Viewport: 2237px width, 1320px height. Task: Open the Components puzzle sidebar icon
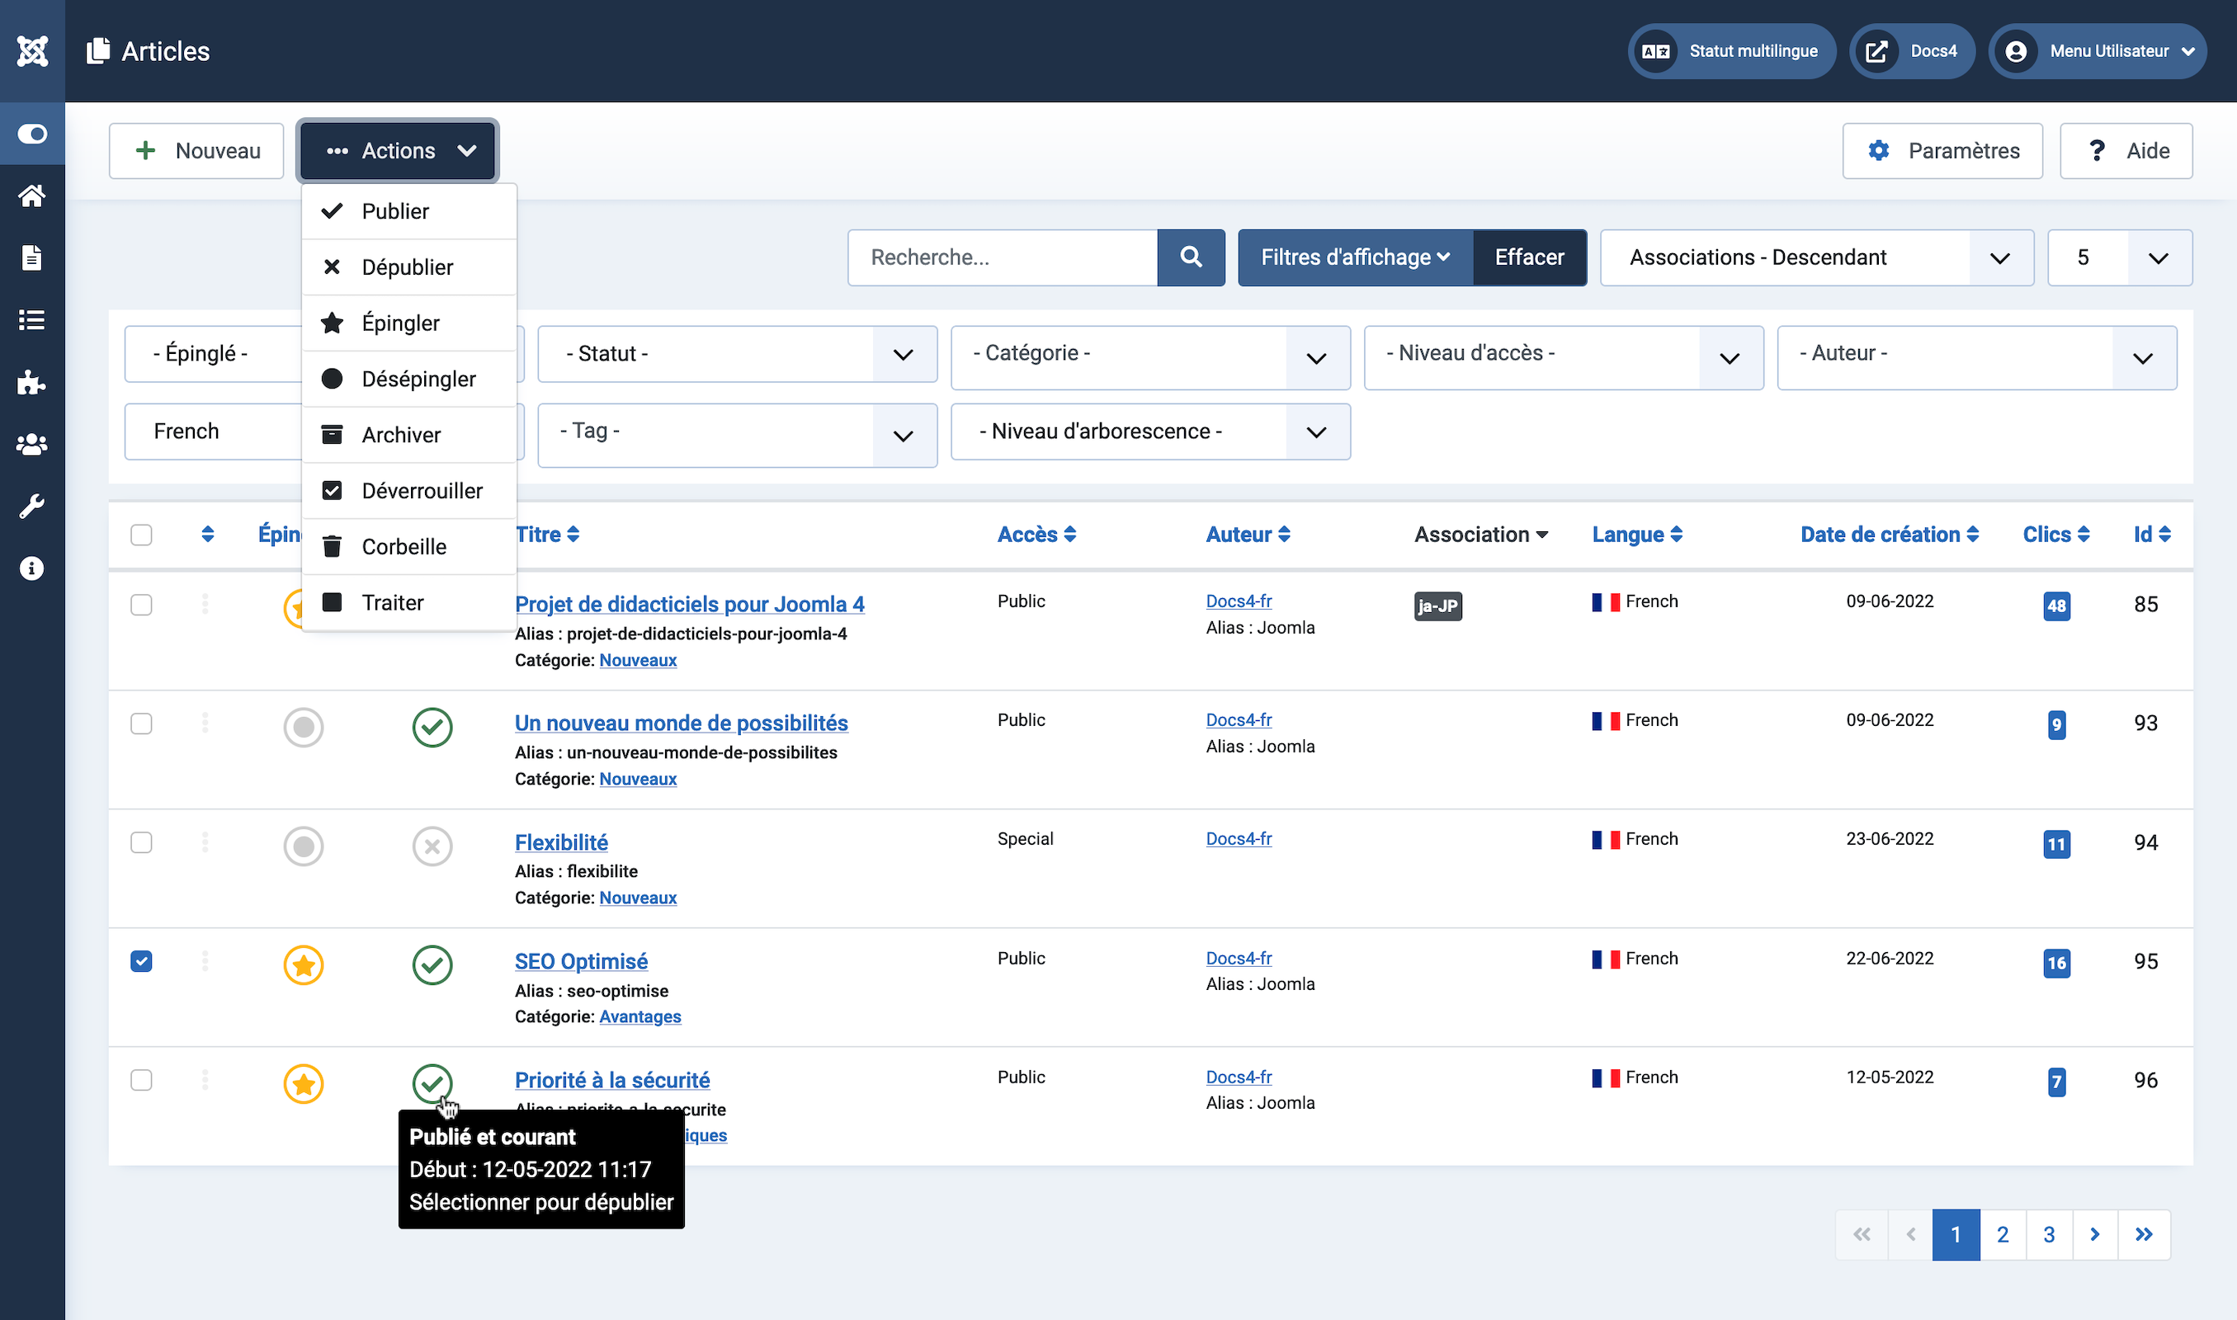pos(32,383)
